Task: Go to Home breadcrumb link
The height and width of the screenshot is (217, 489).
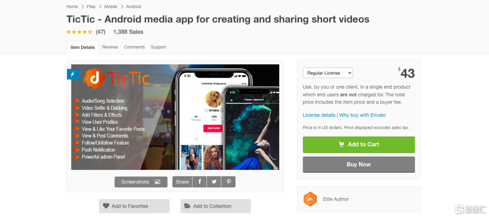Action: pos(72,6)
